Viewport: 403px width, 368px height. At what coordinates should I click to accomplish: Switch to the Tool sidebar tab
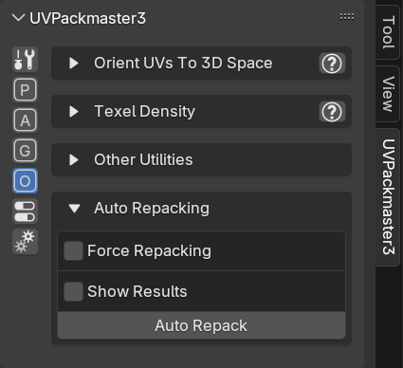click(x=388, y=31)
